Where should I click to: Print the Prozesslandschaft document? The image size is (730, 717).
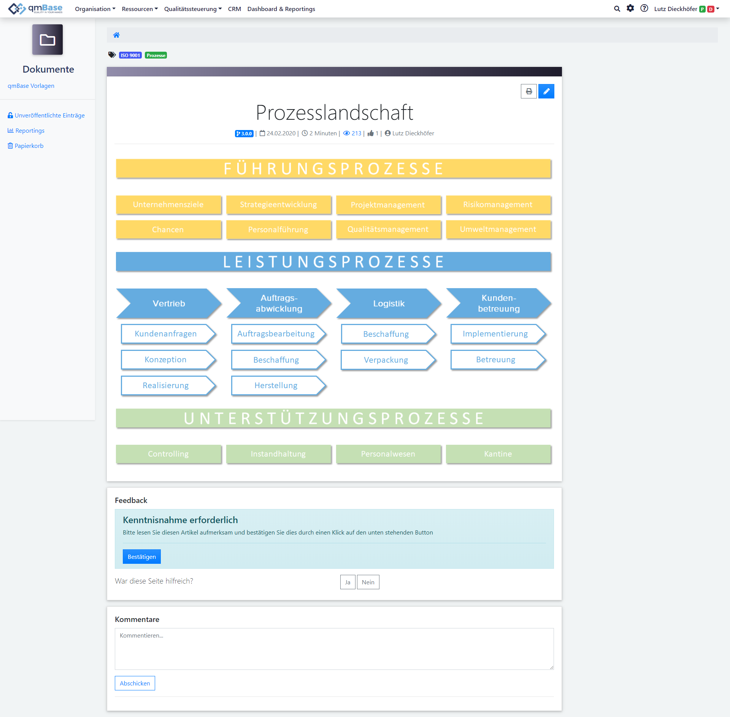pos(529,91)
